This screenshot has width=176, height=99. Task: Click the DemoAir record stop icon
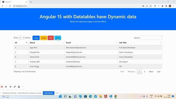[2, 87]
